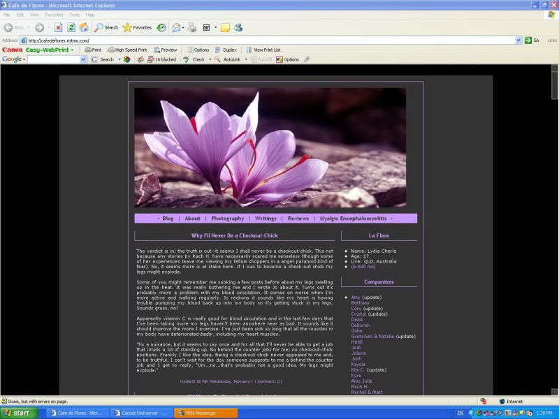Open the Photography section link
The height and width of the screenshot is (419, 559).
(228, 219)
